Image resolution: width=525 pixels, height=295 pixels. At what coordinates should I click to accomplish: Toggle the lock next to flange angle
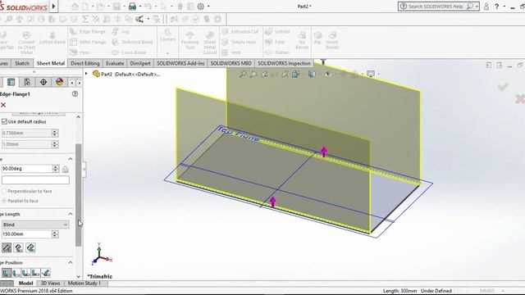click(x=66, y=170)
